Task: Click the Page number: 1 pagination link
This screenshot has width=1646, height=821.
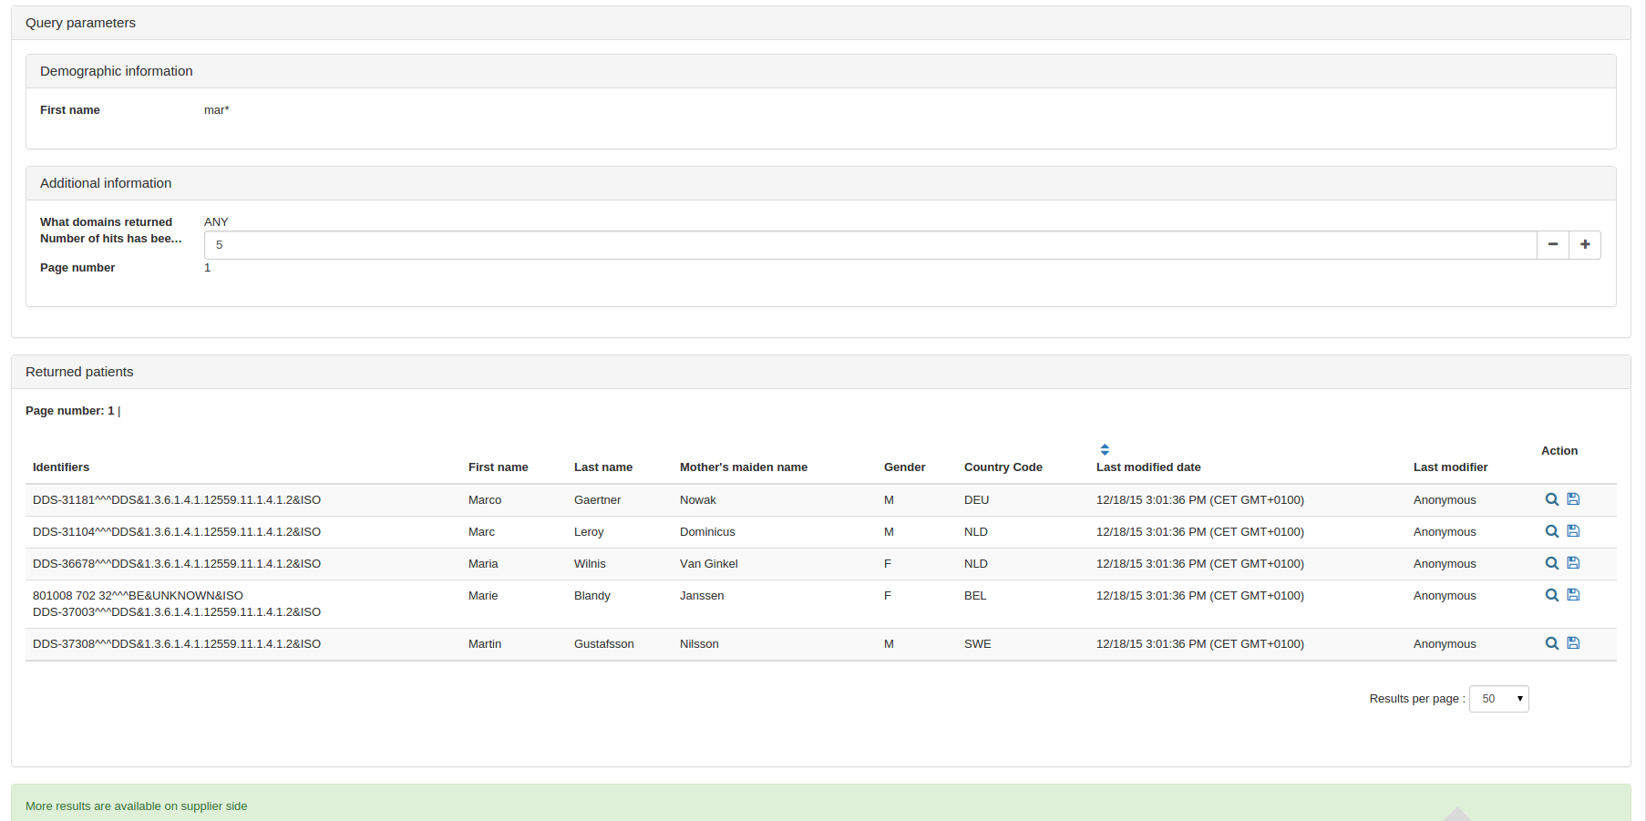Action: pos(110,410)
